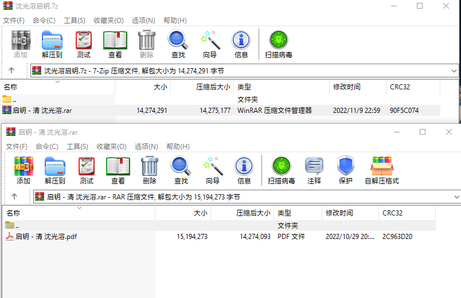Click the Protect shield icon
461x298 pixels.
346,171
